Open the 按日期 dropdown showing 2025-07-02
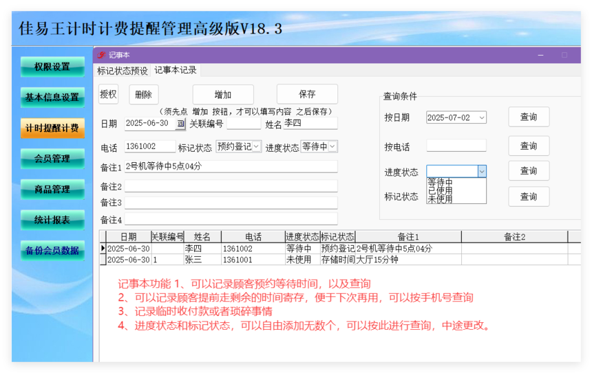592x373 pixels. 482,117
